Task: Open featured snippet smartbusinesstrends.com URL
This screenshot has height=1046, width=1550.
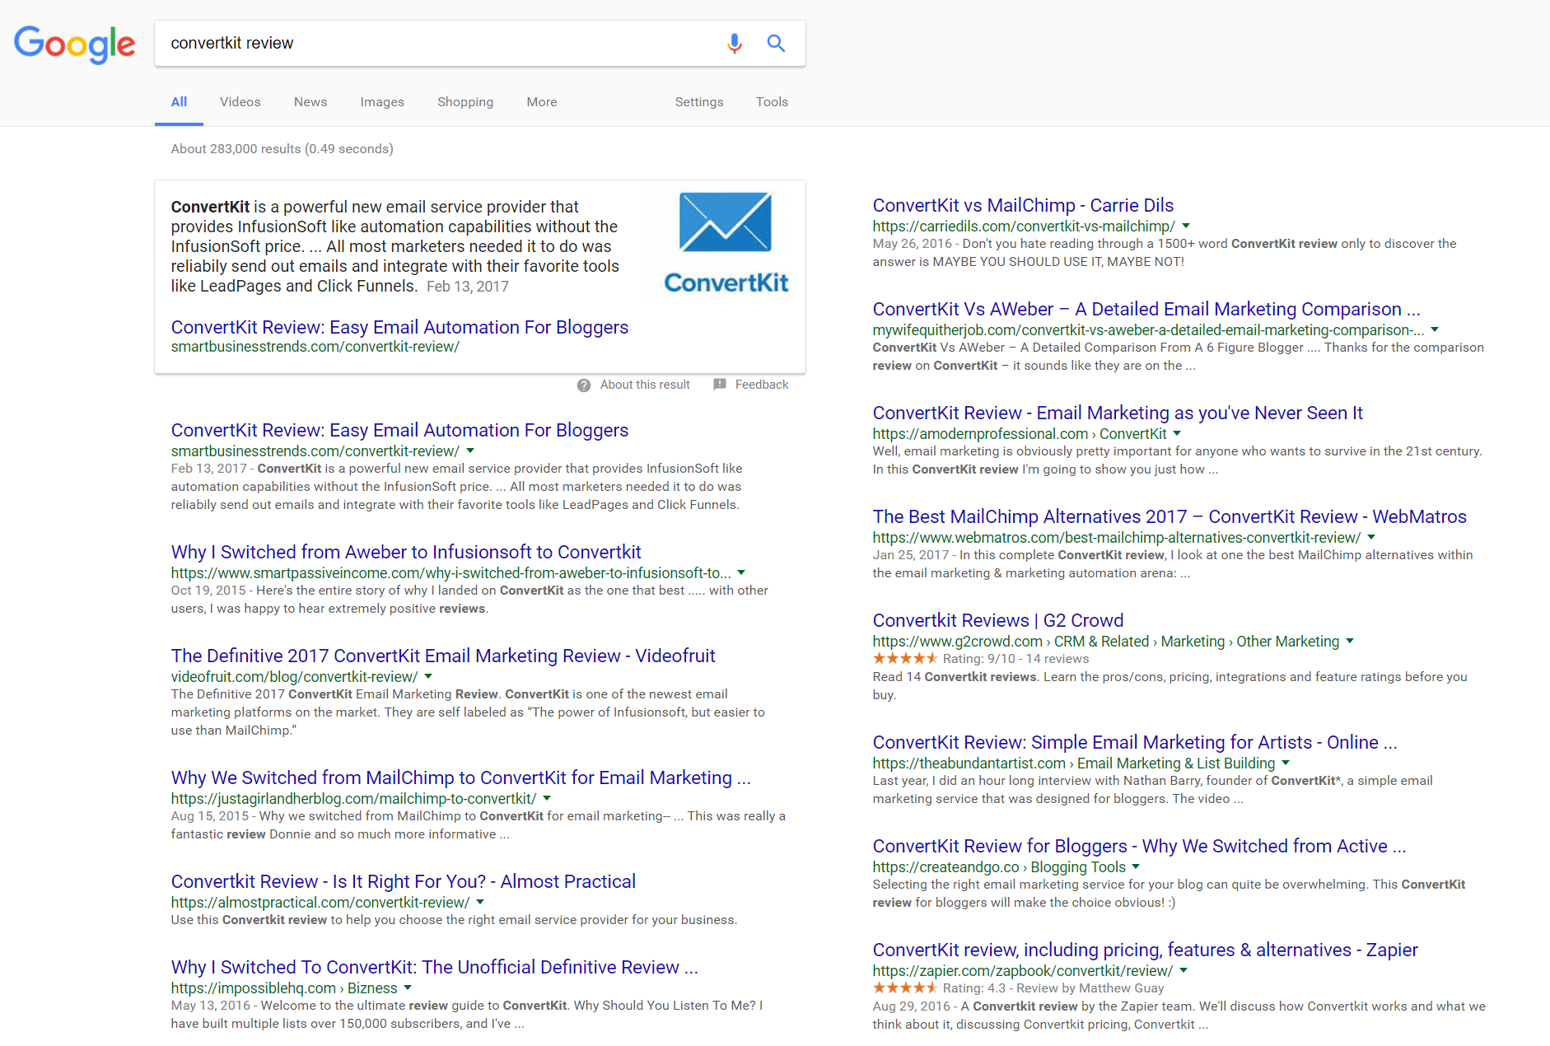Action: 315,347
